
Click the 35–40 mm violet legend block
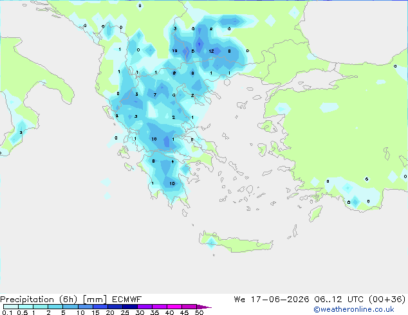coord(160,307)
